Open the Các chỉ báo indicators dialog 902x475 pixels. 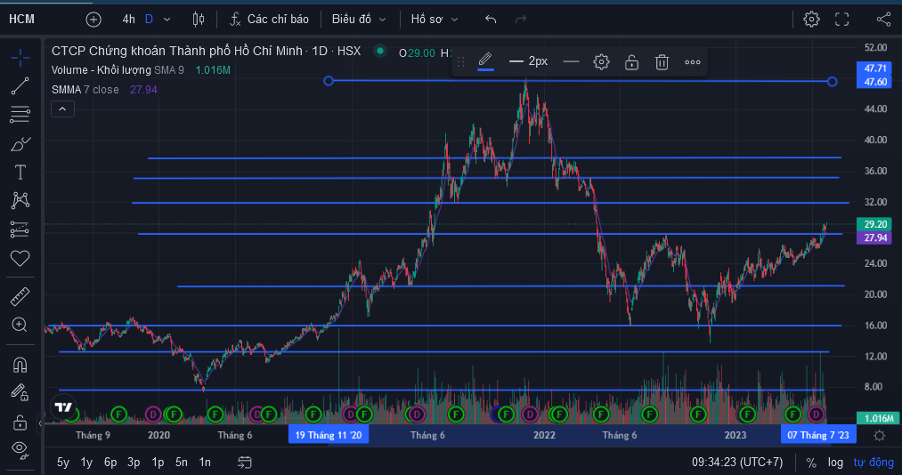click(x=269, y=20)
